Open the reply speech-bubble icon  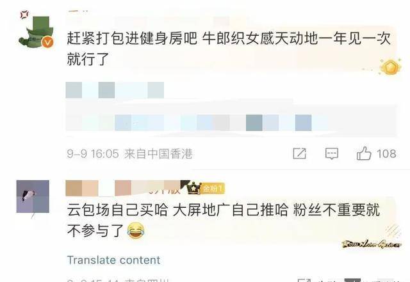tap(332, 153)
